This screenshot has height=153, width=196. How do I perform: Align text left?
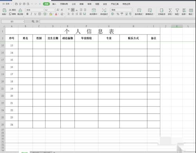coord(69,14)
